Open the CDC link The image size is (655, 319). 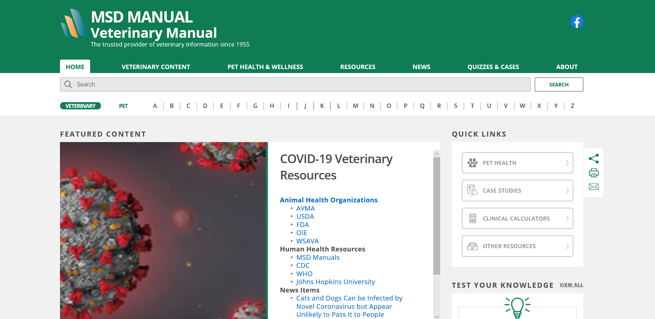pos(303,266)
